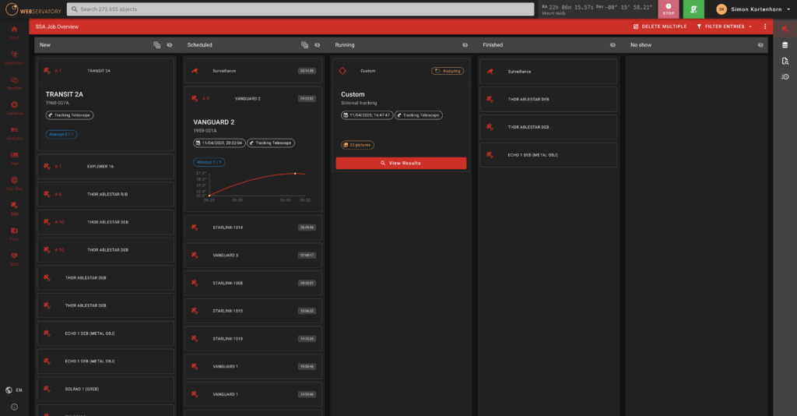This screenshot has width=797, height=416.
Task: Open the EN language selector
Action: (14, 390)
